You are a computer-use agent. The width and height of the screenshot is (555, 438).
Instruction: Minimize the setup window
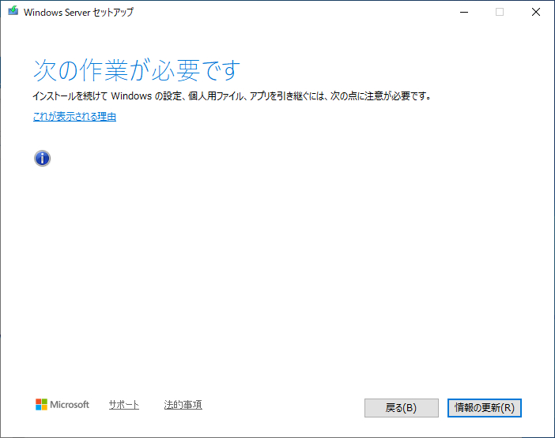462,12
